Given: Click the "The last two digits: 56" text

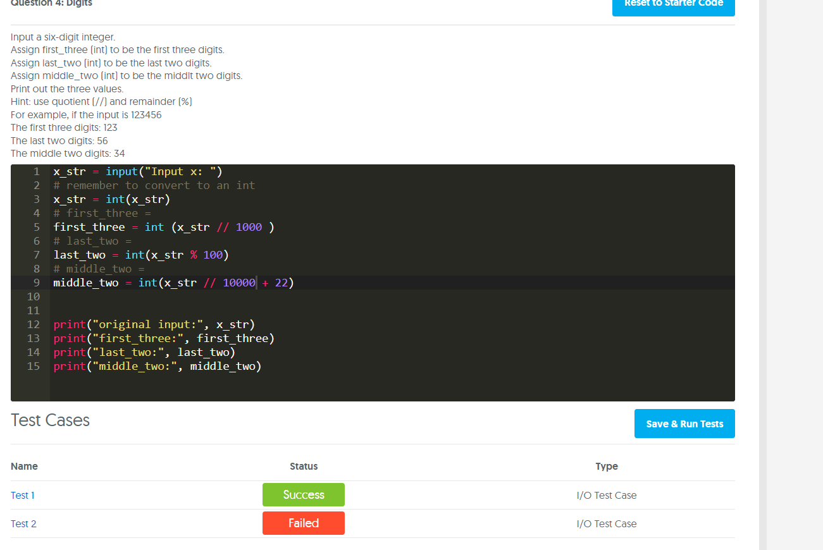Looking at the screenshot, I should coord(59,141).
